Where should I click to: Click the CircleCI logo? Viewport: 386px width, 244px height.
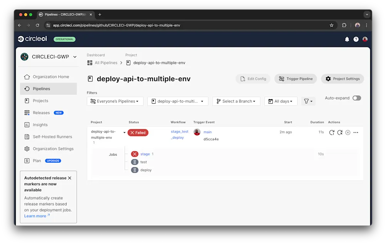coord(32,39)
